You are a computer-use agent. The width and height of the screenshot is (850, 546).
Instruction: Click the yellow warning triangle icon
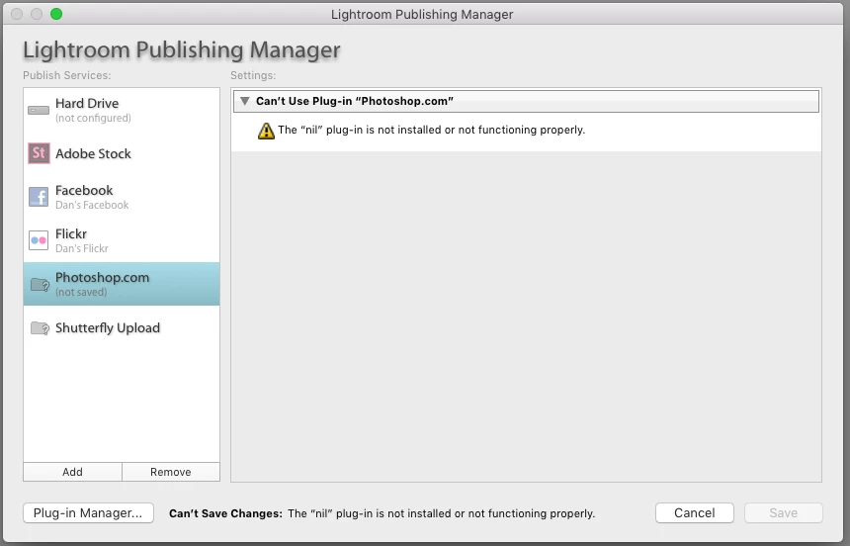click(266, 131)
